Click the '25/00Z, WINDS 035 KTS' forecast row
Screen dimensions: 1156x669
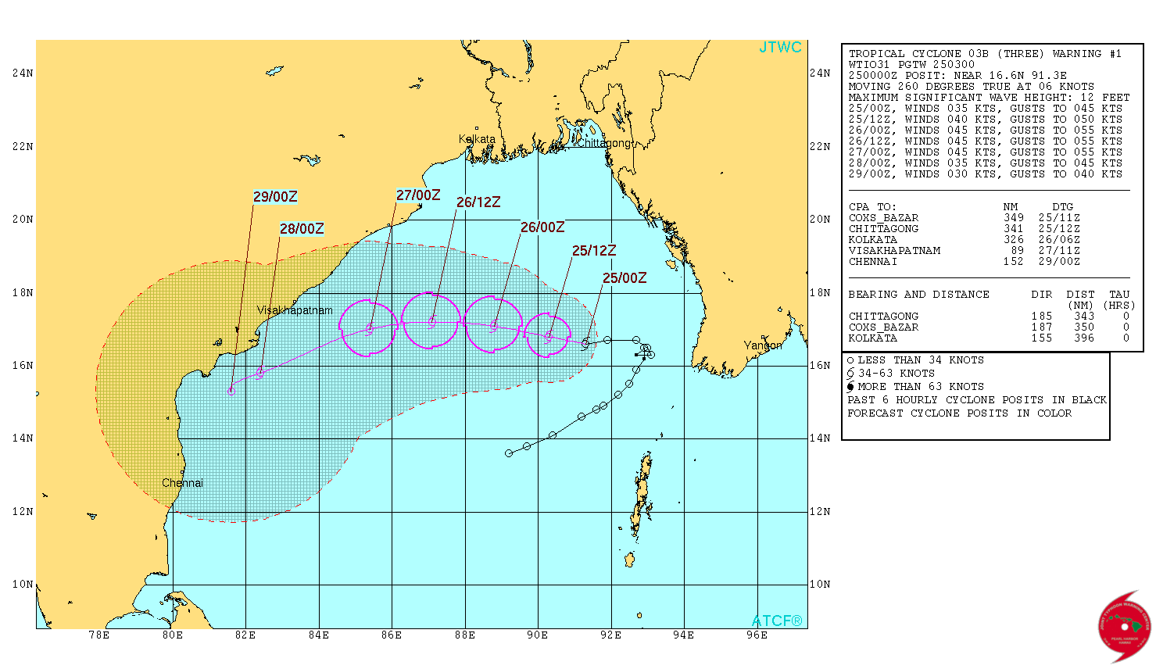(986, 109)
